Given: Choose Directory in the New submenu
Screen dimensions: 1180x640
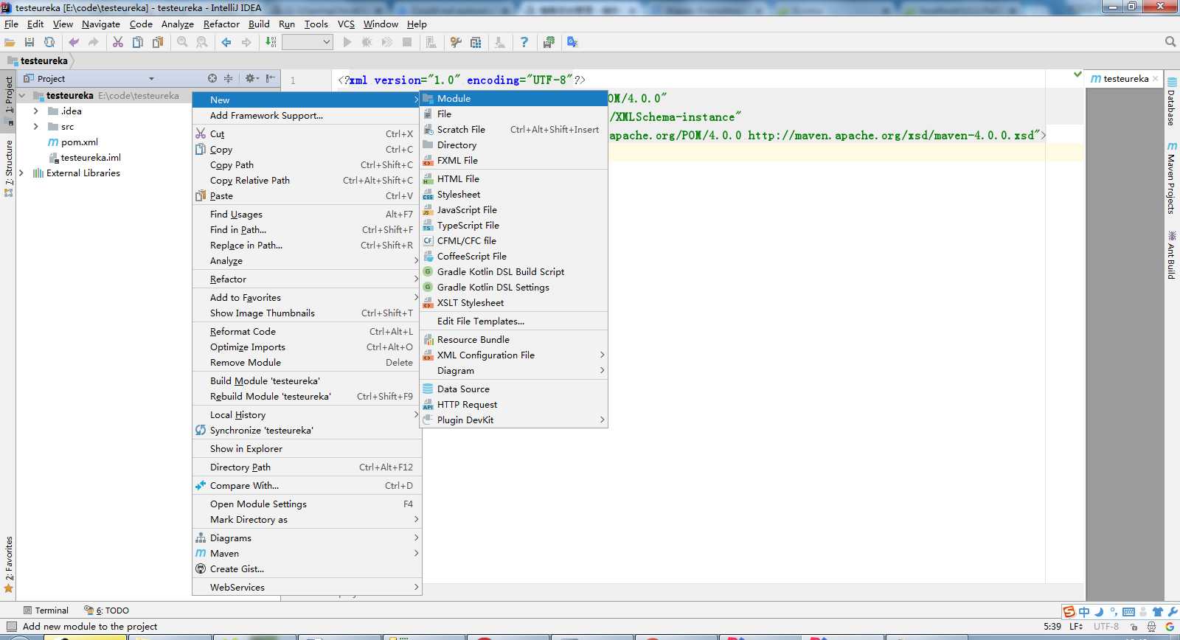Looking at the screenshot, I should (513, 145).
